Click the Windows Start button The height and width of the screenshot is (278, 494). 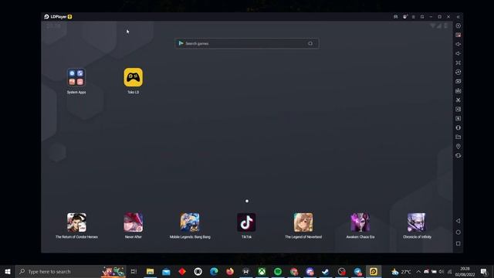tap(8, 271)
